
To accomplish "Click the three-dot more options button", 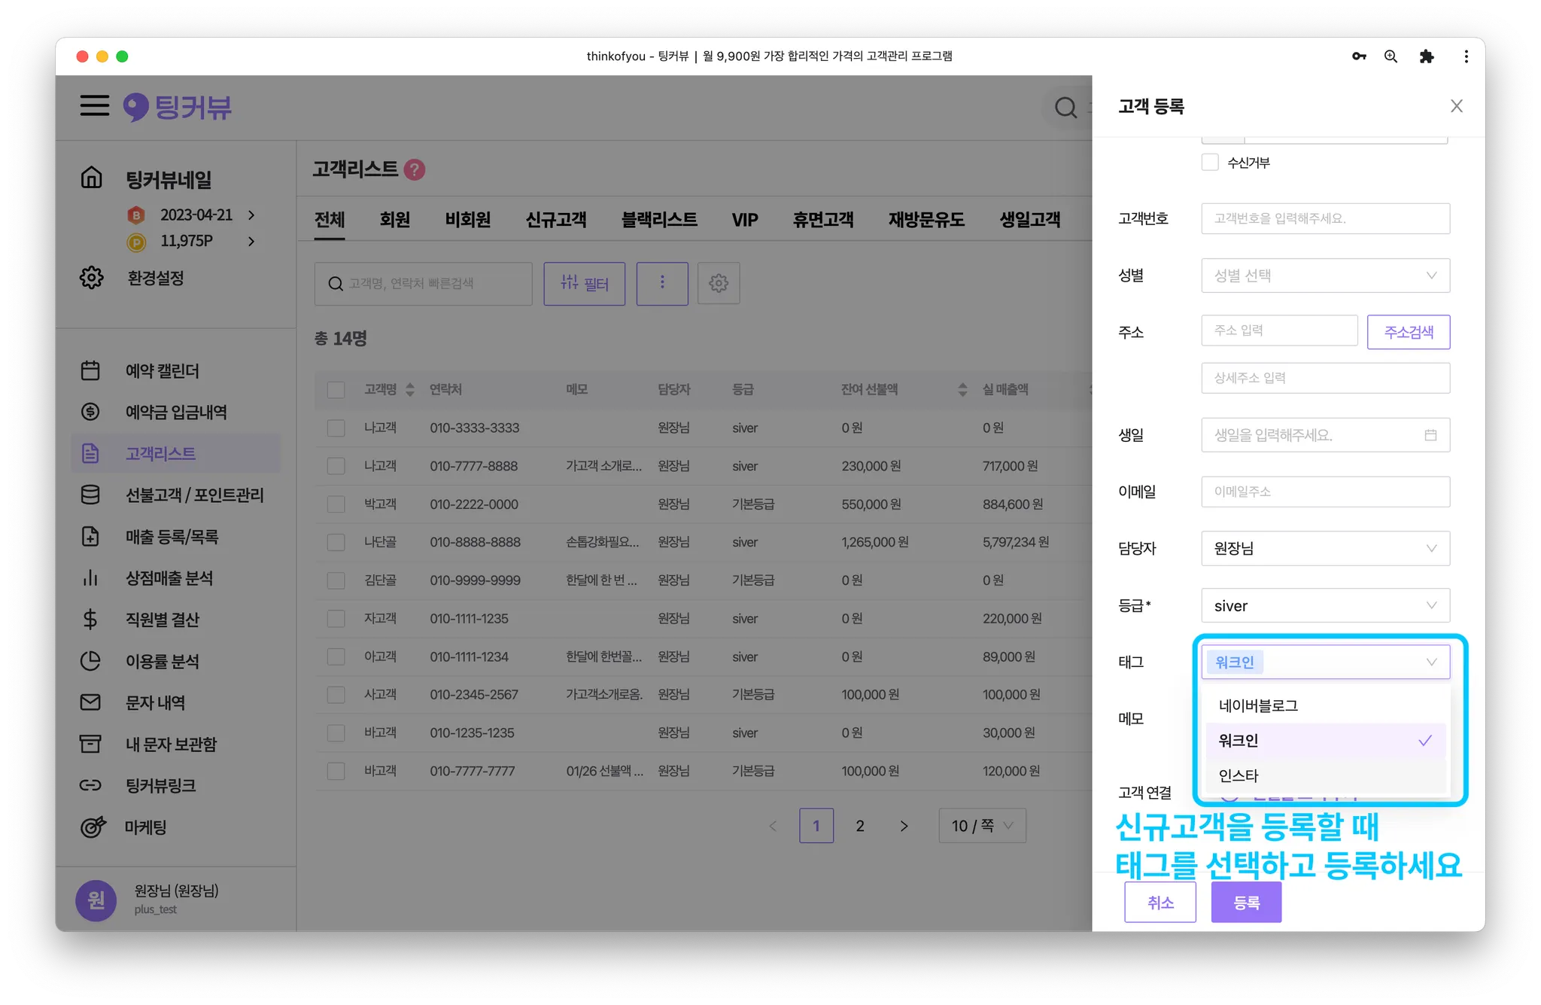I will [x=662, y=283].
